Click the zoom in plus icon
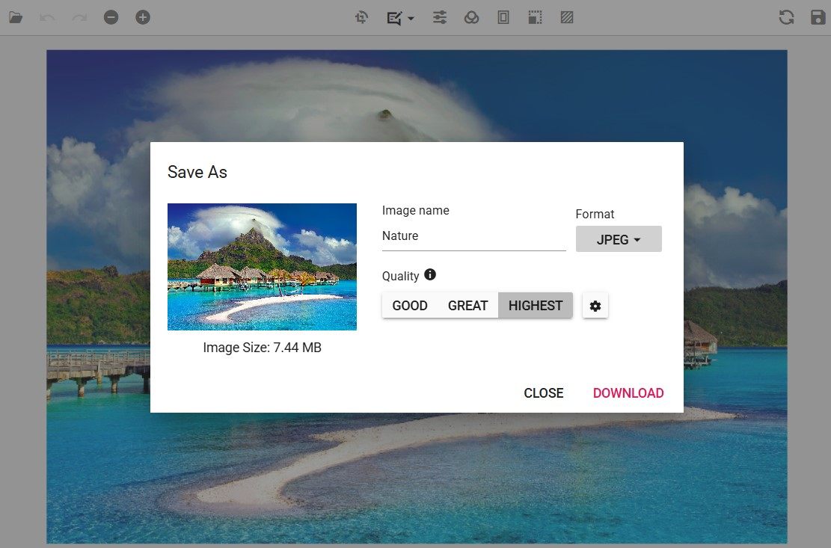 pos(143,17)
